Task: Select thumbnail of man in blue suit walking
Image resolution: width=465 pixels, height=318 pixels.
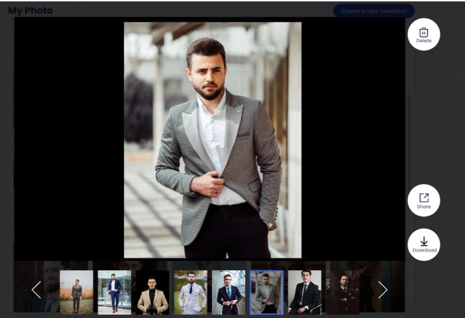Action: coord(114,292)
